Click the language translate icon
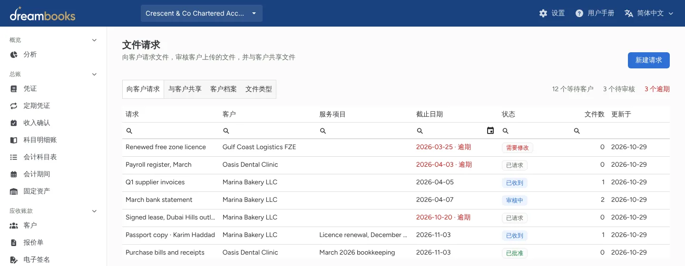 [629, 13]
